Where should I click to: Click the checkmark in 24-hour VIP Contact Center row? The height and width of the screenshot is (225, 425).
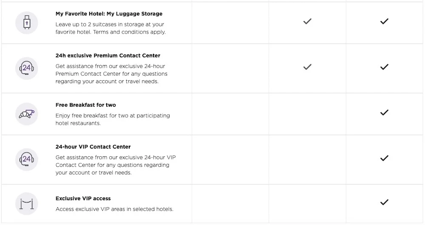pyautogui.click(x=384, y=158)
